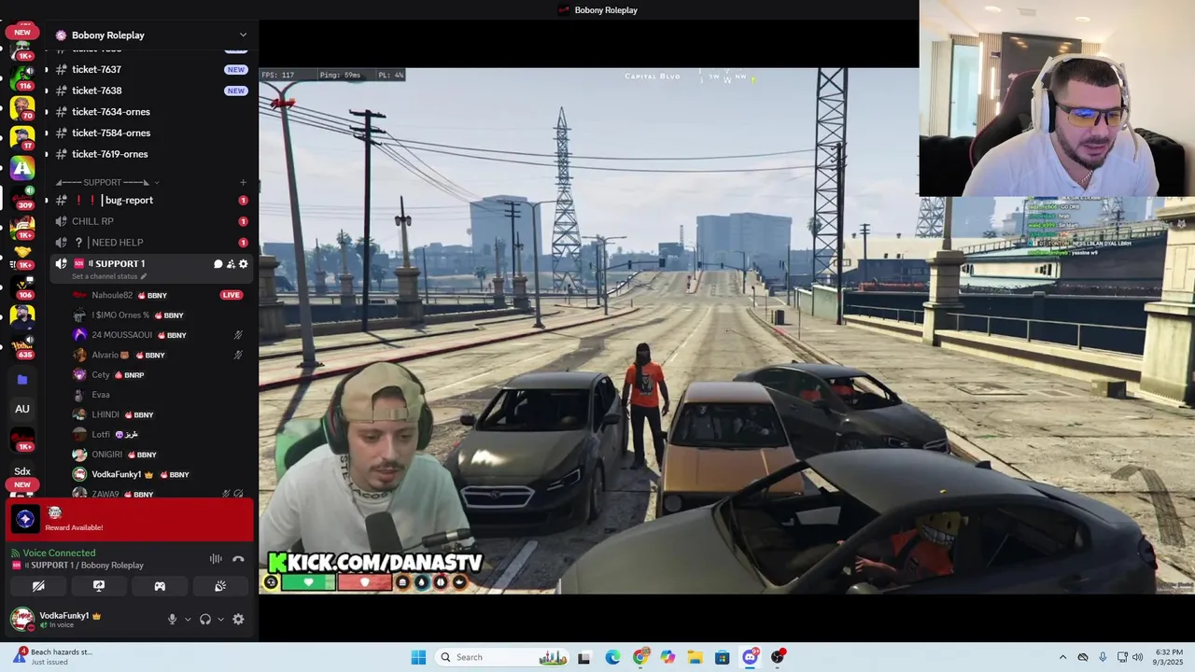Open the purple A server icon
Viewport: 1195px width, 672px height.
click(x=22, y=168)
